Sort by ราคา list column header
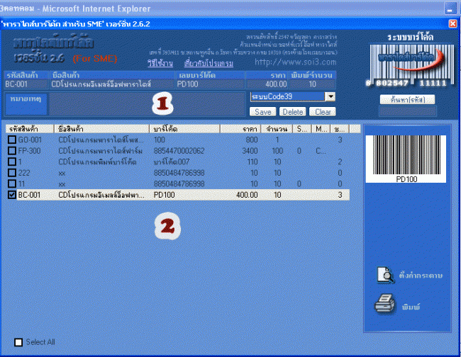Screen dimensions: 461x357 240,129
